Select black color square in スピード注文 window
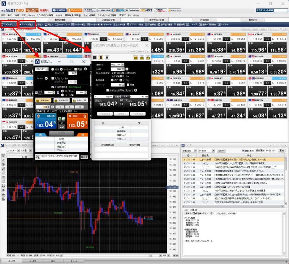 pyautogui.click(x=95, y=58)
